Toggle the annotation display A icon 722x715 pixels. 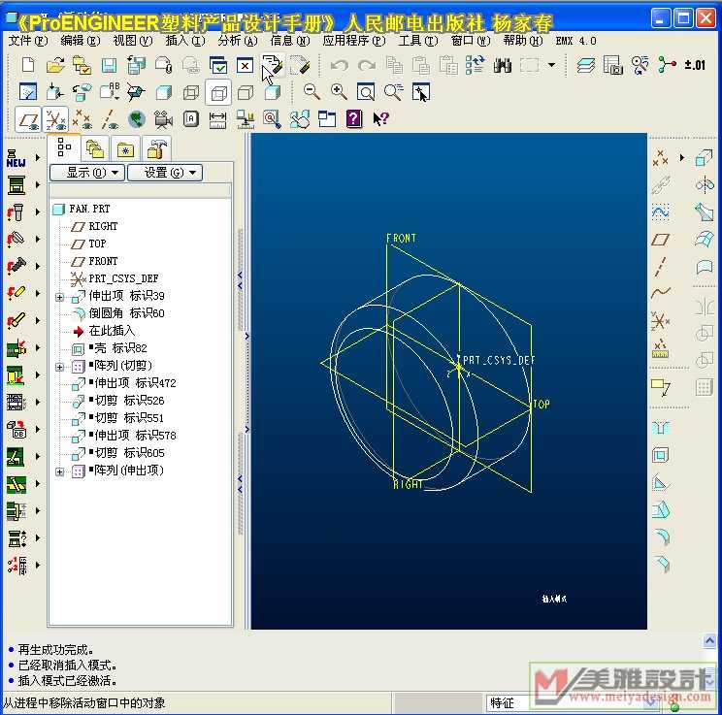click(x=190, y=119)
